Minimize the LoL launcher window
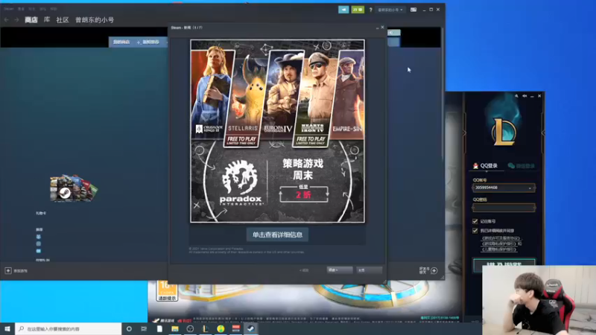The width and height of the screenshot is (596, 335). click(x=532, y=96)
